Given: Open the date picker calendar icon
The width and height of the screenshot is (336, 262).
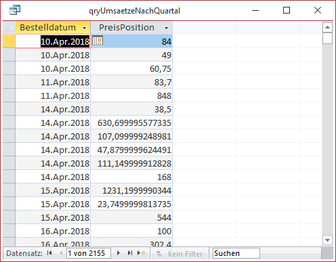Looking at the screenshot, I should [98, 41].
